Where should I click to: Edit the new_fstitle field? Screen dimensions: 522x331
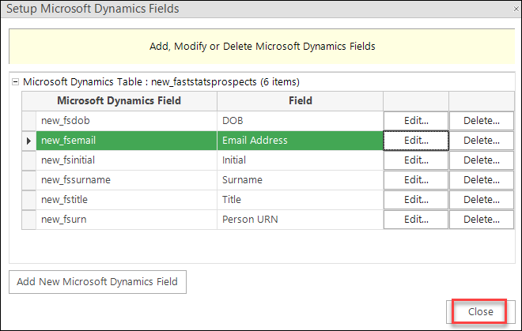[416, 200]
